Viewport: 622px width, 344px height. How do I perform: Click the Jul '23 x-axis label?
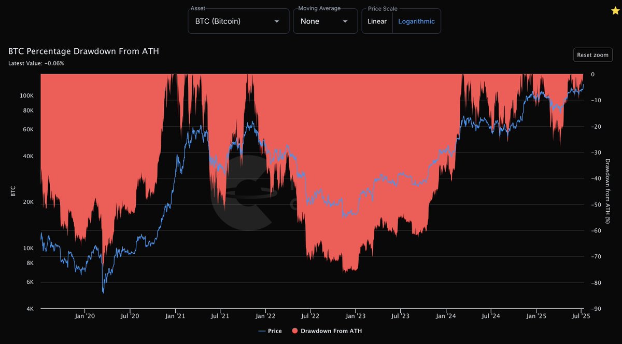[x=400, y=315]
